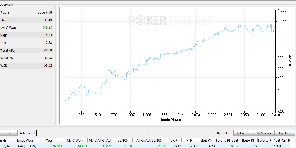Click the vertical splitter handle beside Overview panel
Viewport: 296px width, 148px height.
pos(56,64)
